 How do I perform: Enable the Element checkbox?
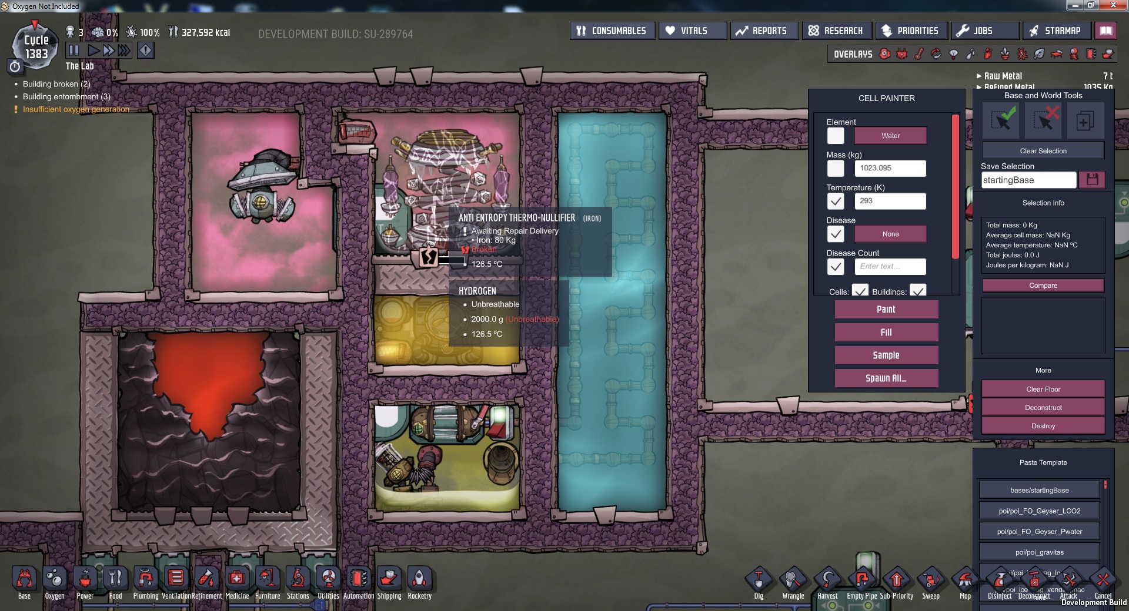click(x=836, y=136)
